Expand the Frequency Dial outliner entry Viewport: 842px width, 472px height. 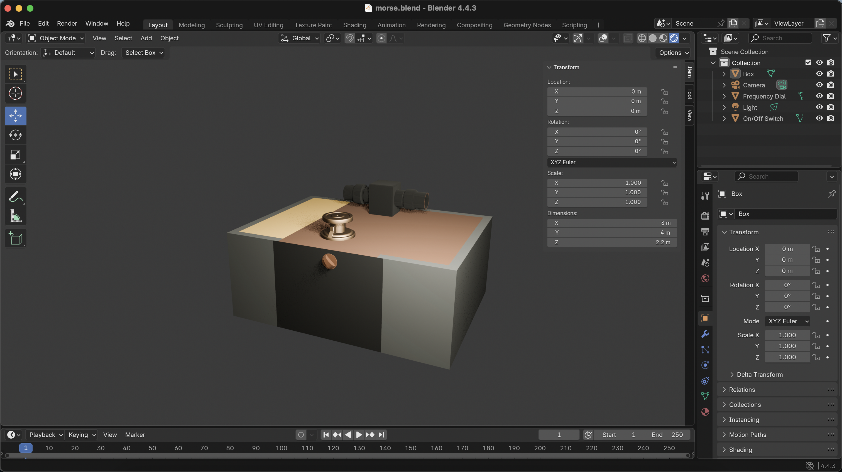coord(724,96)
